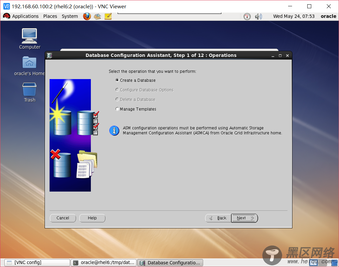
Task: Minimize the Database Configuration Assistant window
Action: point(273,56)
